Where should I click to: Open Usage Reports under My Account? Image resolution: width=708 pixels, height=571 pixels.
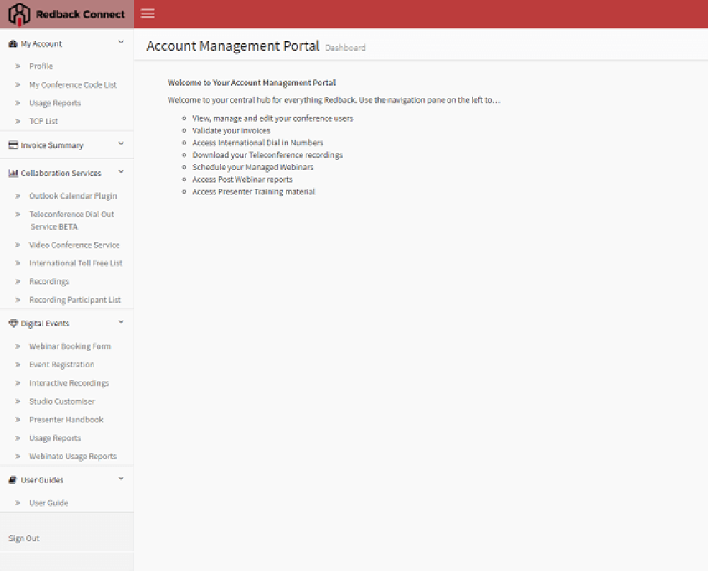55,103
